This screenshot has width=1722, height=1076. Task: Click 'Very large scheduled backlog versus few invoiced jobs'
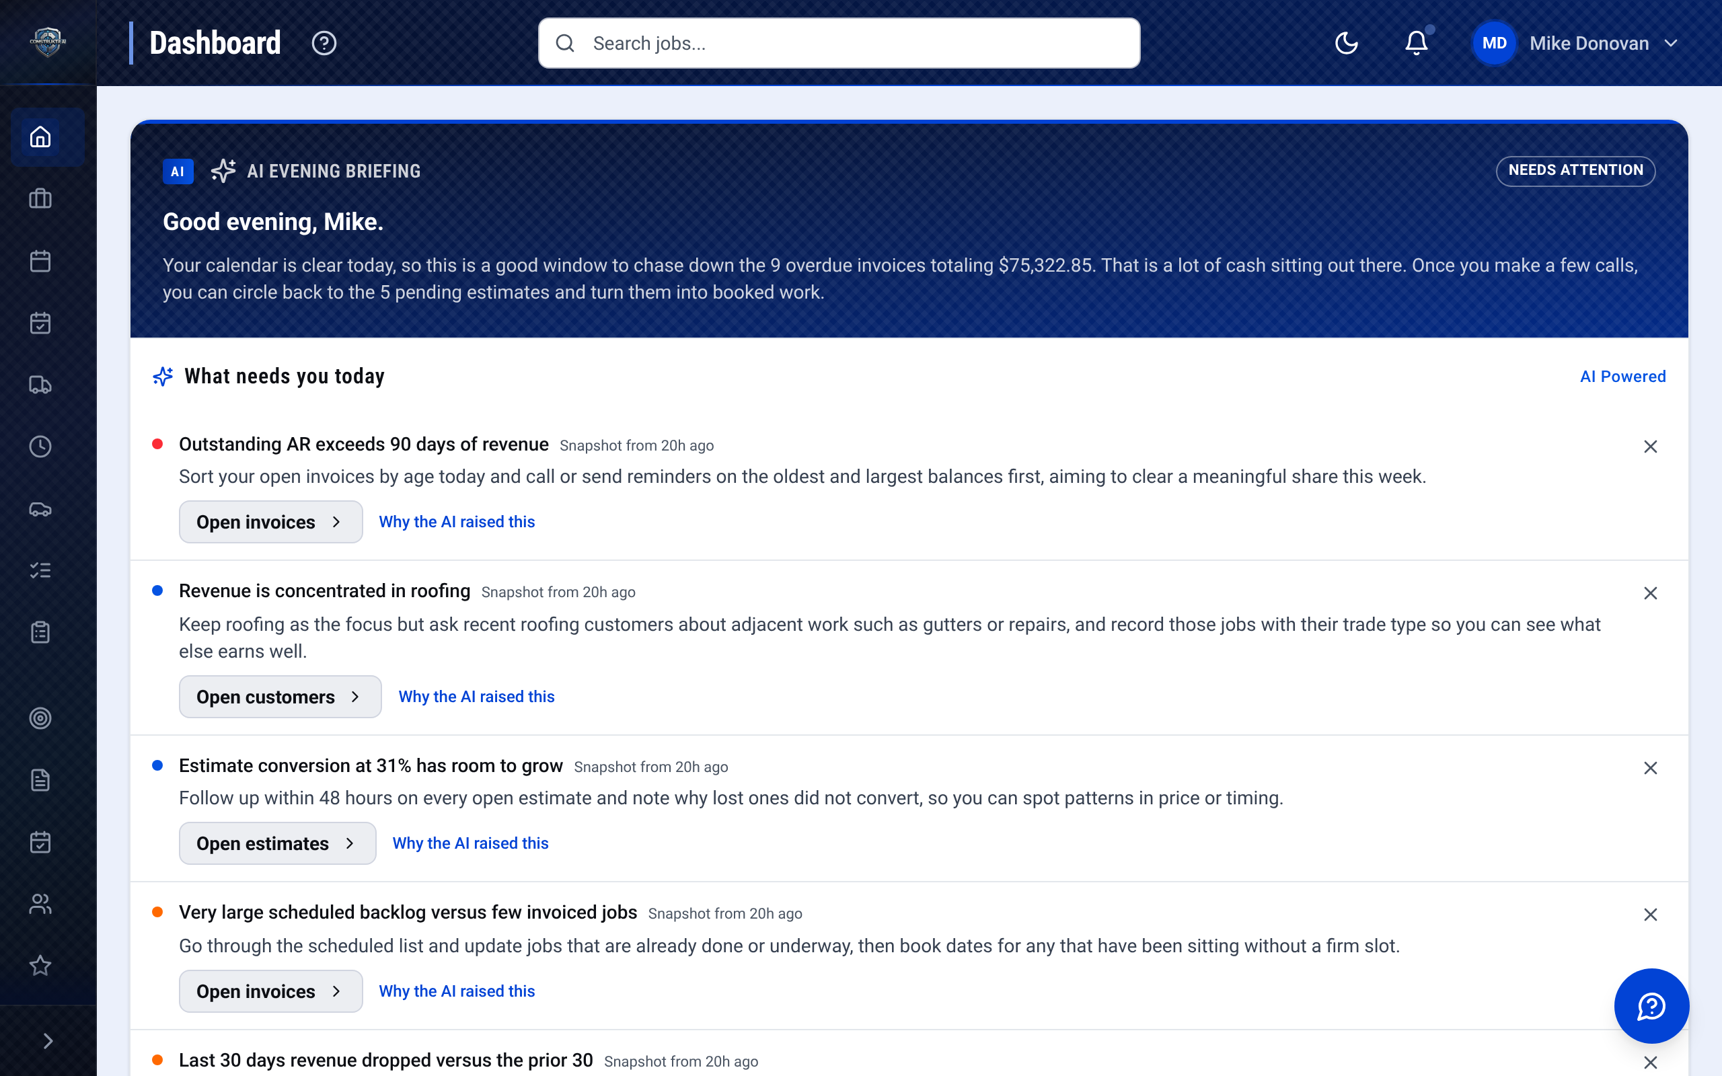408,913
